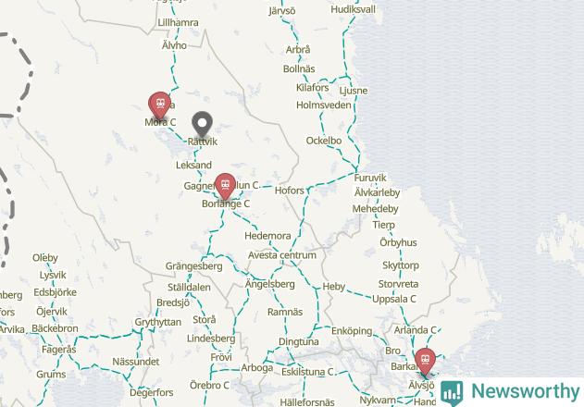The width and height of the screenshot is (584, 407).
Task: Click the Bollnäs place label
Action: [x=299, y=68]
